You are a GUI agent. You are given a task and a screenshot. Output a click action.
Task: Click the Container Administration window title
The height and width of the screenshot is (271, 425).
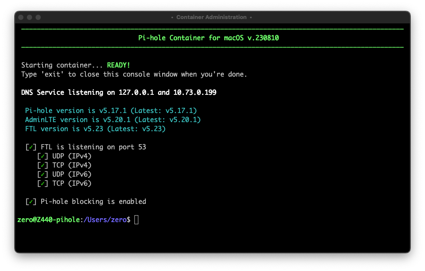point(212,17)
